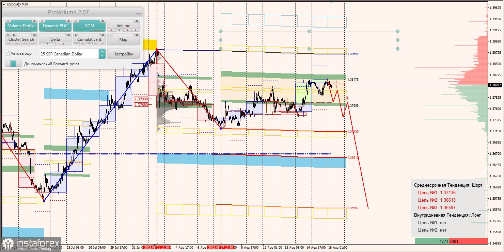Viewport: 504px width, 252px height.
Task: Toggle the Volume Profile indicator
Action: point(21,26)
